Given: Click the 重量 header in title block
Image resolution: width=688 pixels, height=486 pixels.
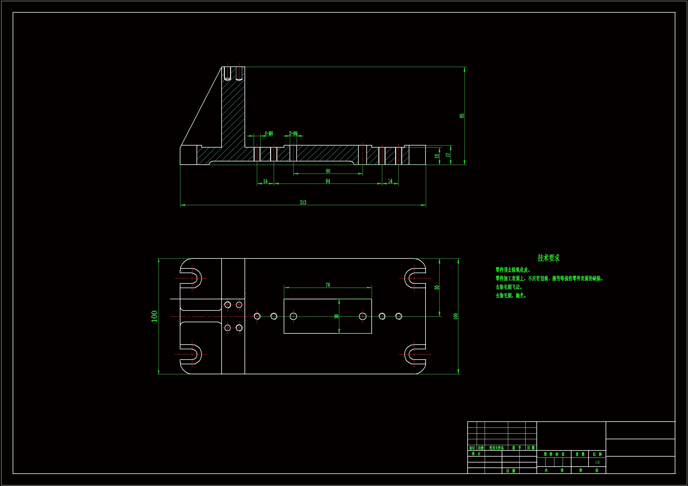Looking at the screenshot, I should pos(580,454).
